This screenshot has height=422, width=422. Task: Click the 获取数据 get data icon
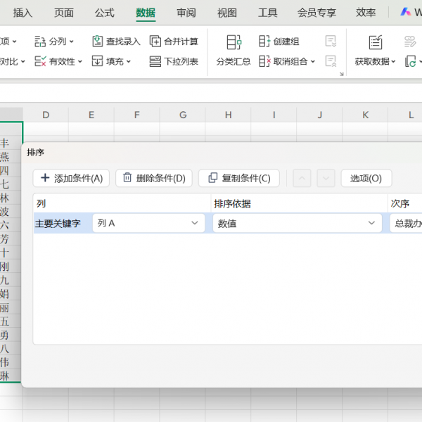pos(376,42)
